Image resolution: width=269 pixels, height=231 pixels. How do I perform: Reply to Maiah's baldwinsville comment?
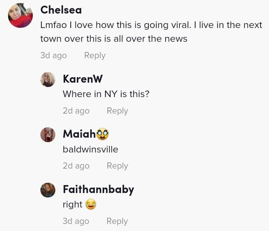click(x=117, y=166)
